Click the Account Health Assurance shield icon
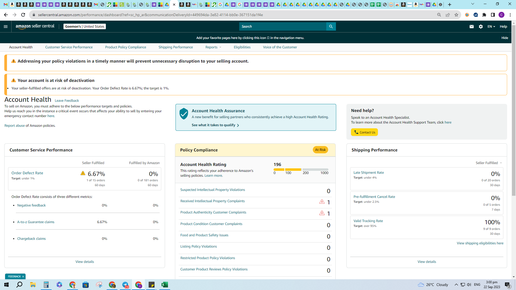Screen dimensions: 516x290 184,114
